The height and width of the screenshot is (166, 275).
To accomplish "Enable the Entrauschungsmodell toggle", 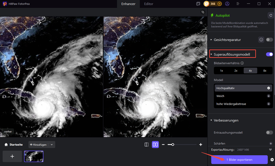I will click(x=269, y=132).
